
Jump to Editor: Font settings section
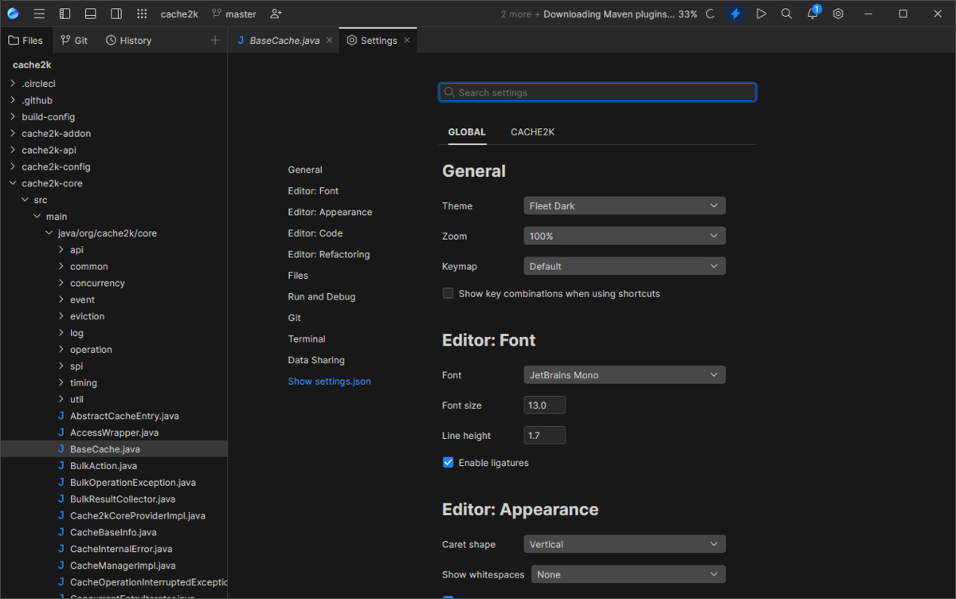(313, 191)
